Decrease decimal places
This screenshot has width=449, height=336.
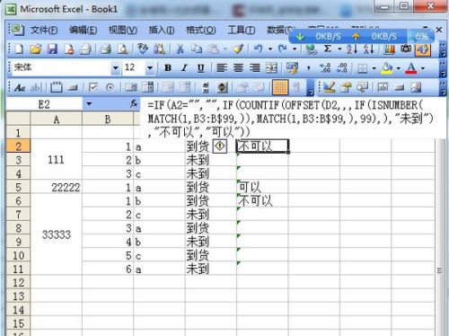pos(342,68)
